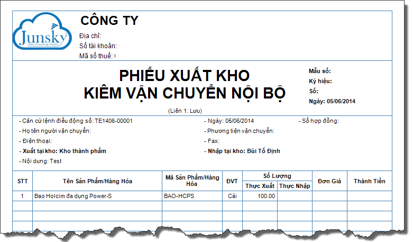Click the Nội dung: Test line
This screenshot has width=413, height=242.
click(x=40, y=161)
